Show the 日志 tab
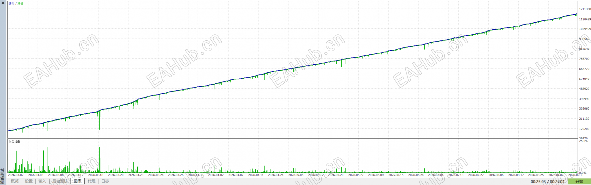This screenshot has width=591, height=185. pos(105,181)
